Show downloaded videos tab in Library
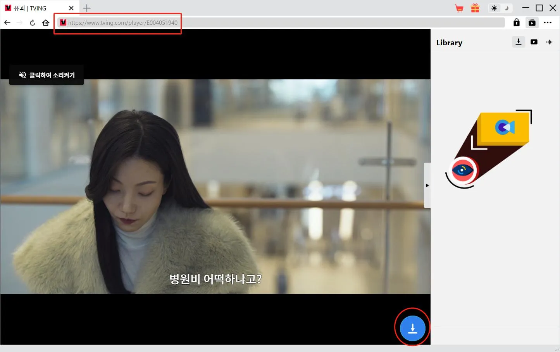Image resolution: width=560 pixels, height=352 pixels. click(534, 42)
